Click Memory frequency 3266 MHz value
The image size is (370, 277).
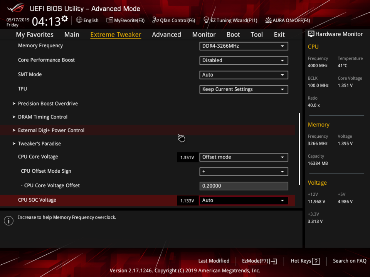pyautogui.click(x=317, y=144)
